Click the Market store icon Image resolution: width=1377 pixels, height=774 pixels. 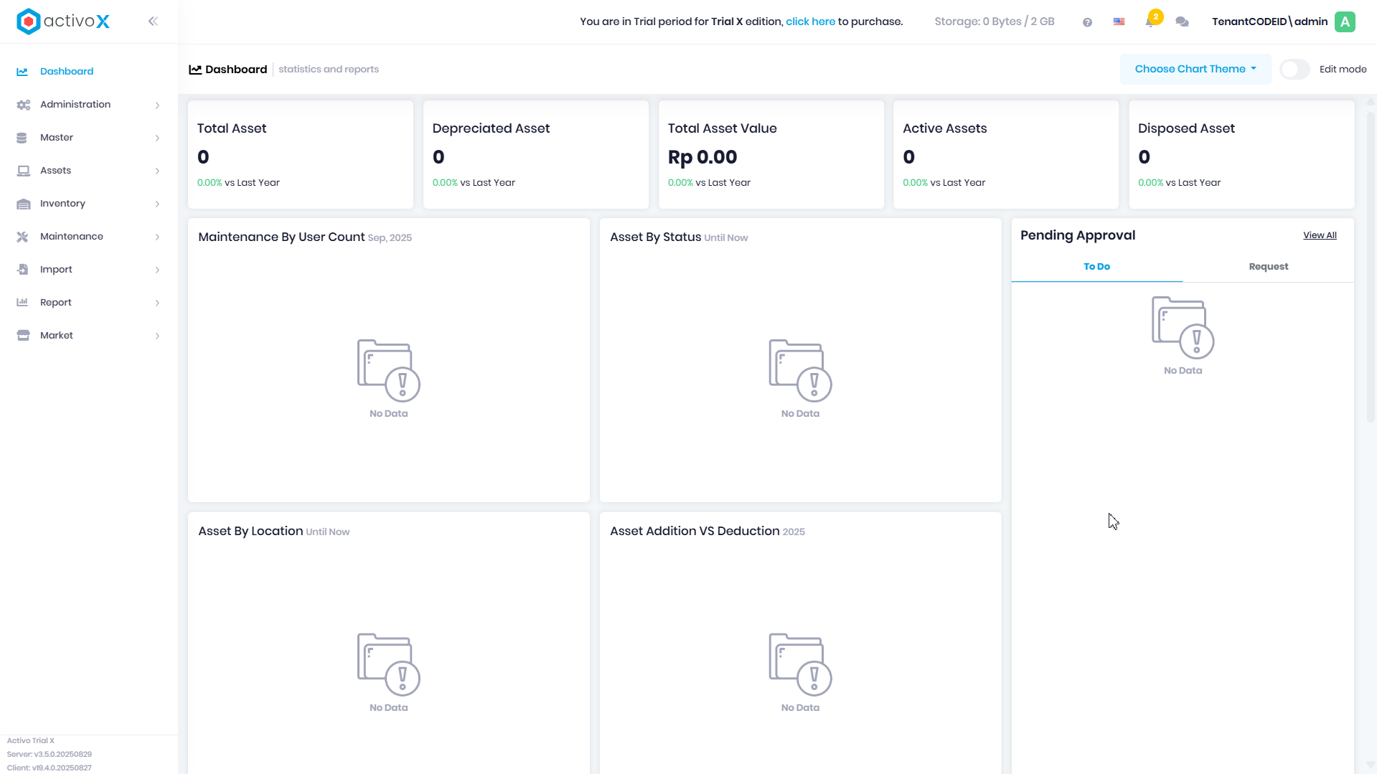23,336
